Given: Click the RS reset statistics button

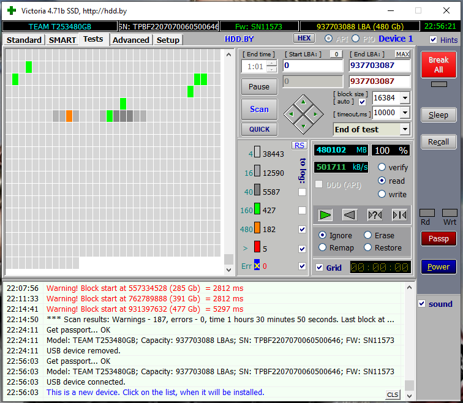Looking at the screenshot, I should (299, 145).
